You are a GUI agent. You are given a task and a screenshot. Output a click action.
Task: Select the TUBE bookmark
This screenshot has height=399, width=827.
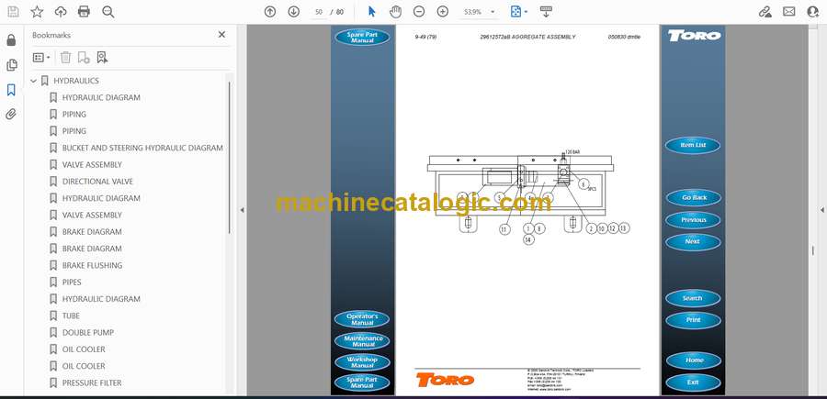click(71, 316)
